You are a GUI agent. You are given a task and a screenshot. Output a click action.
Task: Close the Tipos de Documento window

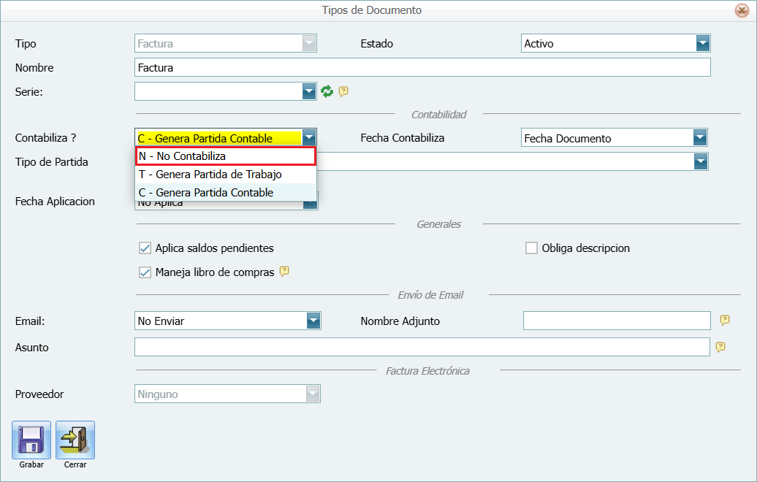click(741, 10)
